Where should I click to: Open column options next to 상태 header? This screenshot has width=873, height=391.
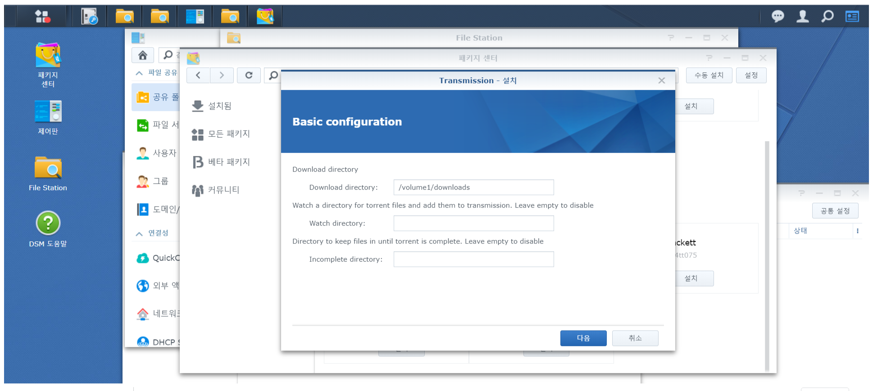point(857,231)
